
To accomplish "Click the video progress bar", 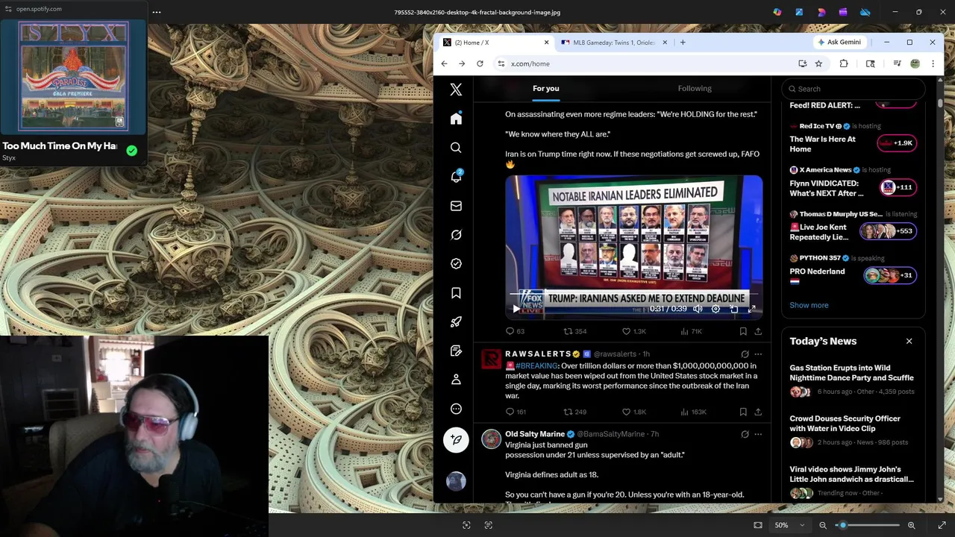I will [633, 293].
